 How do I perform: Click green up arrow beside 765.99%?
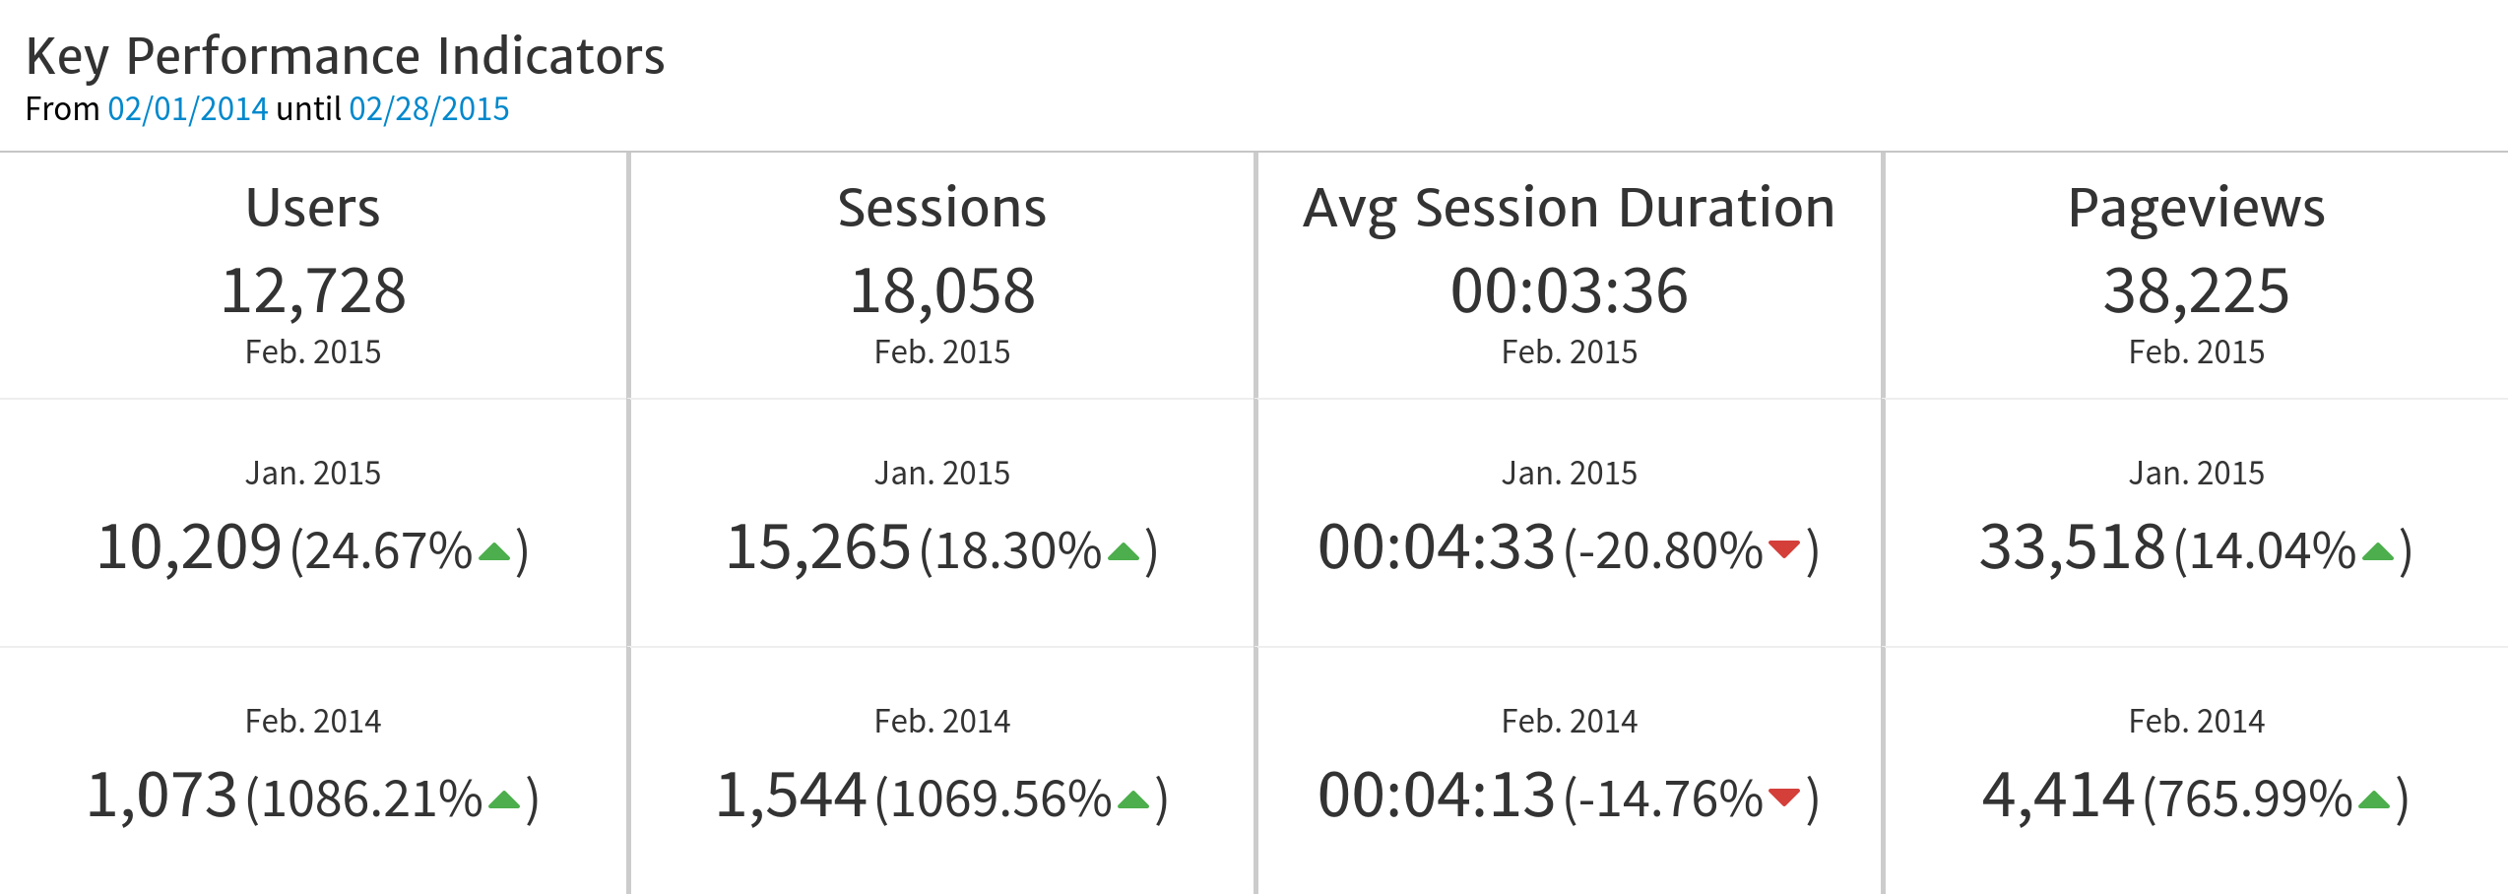coord(2374,800)
